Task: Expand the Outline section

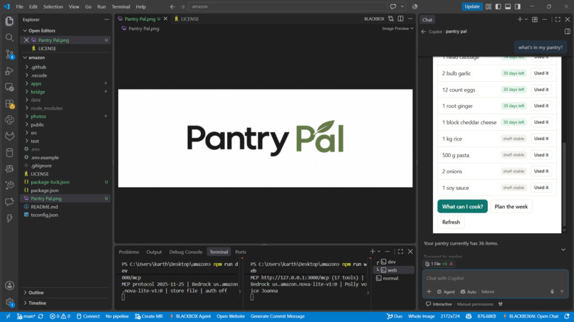Action: point(36,292)
